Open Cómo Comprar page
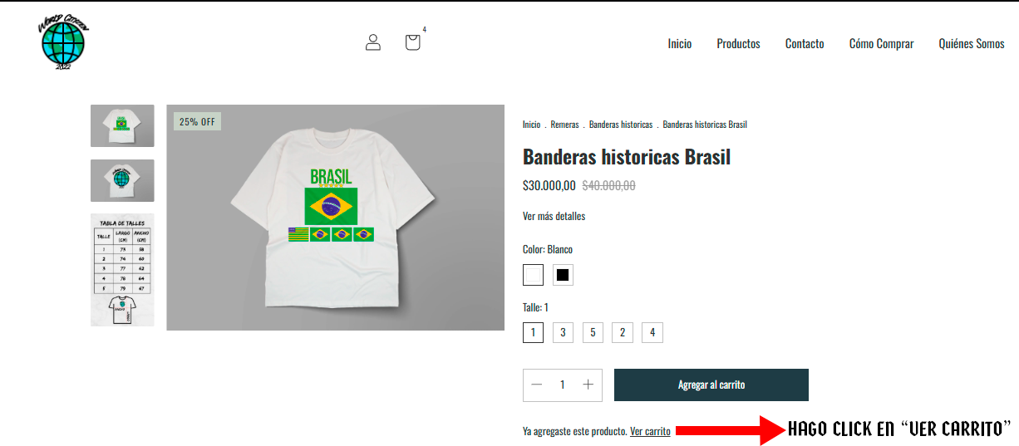The image size is (1019, 446). click(881, 44)
